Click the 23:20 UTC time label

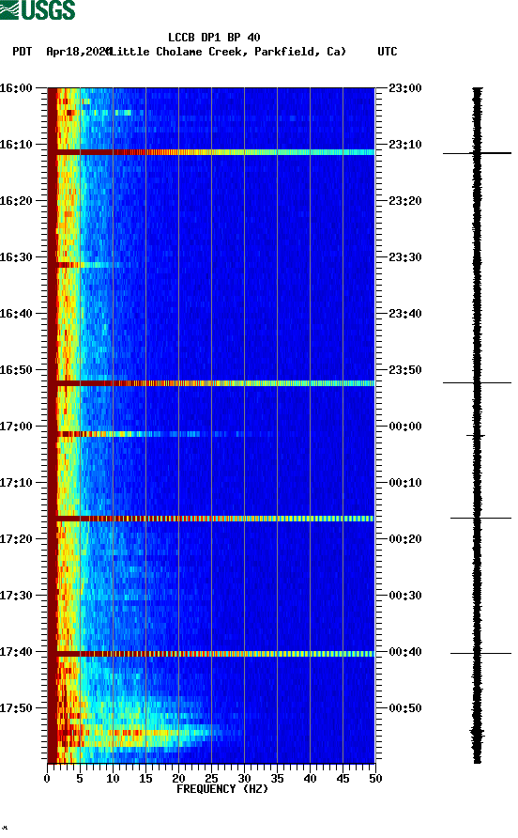[405, 201]
